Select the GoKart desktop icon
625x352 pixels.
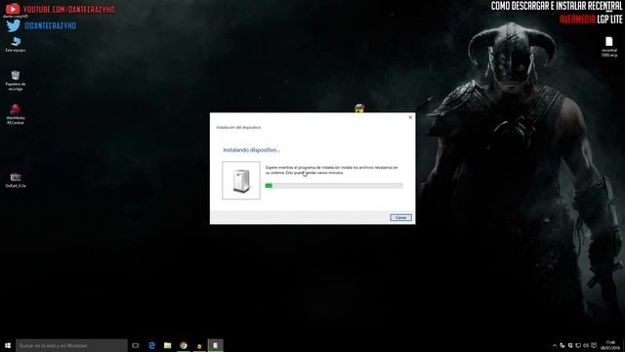16,180
